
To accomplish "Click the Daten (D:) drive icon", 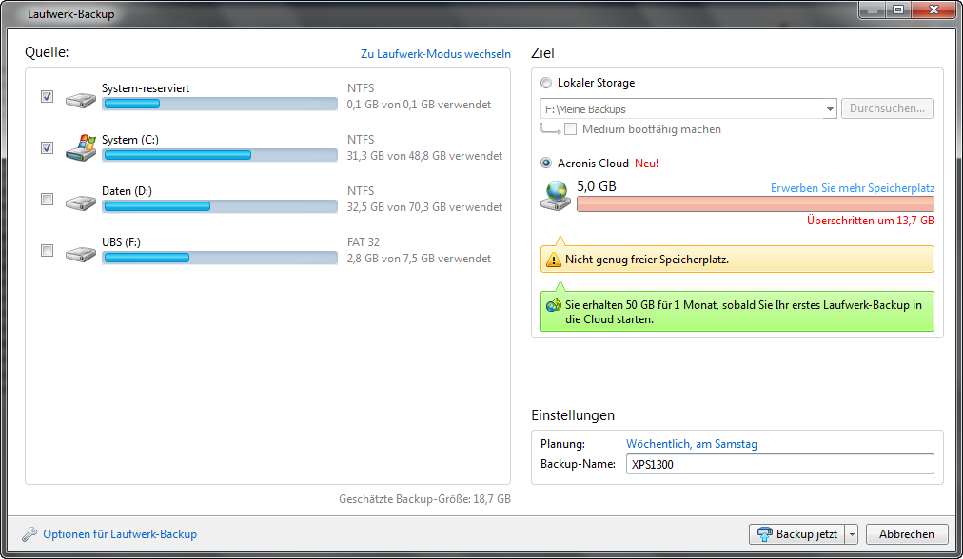I will tap(80, 201).
